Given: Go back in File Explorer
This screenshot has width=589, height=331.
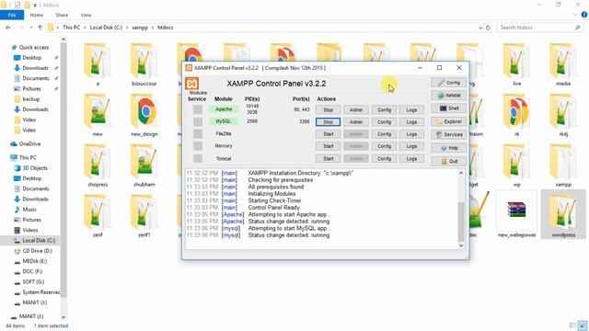Looking at the screenshot, I should click(x=8, y=28).
